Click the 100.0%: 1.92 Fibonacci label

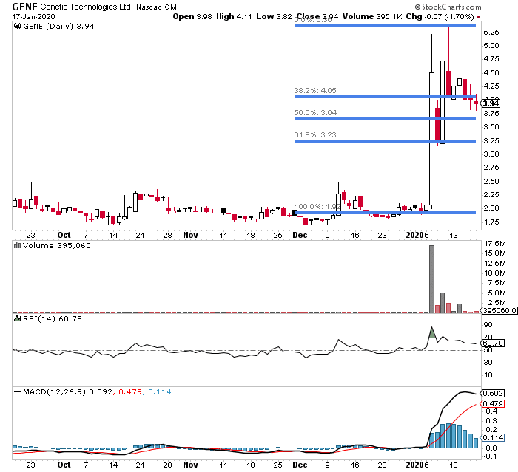pos(317,207)
